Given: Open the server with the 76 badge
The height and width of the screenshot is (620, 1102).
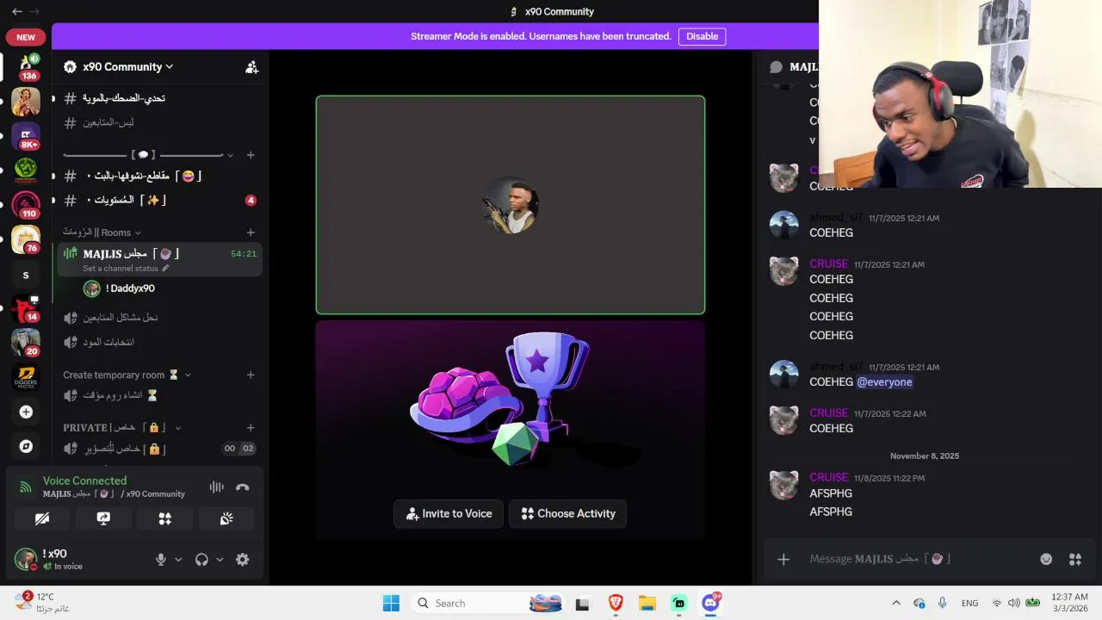Looking at the screenshot, I should [26, 239].
